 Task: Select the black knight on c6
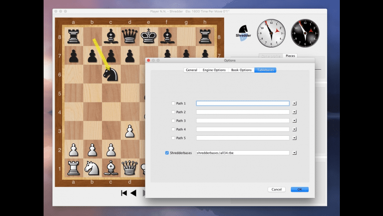(x=111, y=74)
